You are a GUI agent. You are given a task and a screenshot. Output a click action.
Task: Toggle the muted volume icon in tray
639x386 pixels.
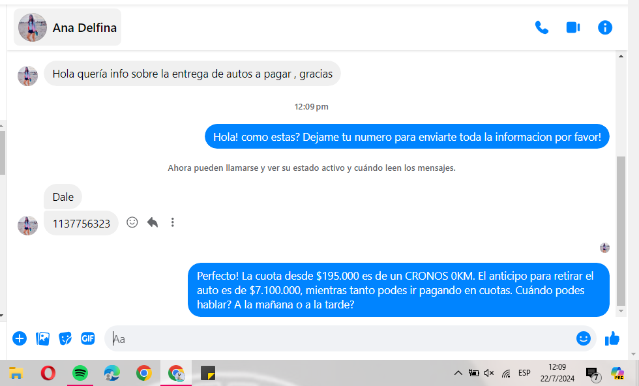489,373
